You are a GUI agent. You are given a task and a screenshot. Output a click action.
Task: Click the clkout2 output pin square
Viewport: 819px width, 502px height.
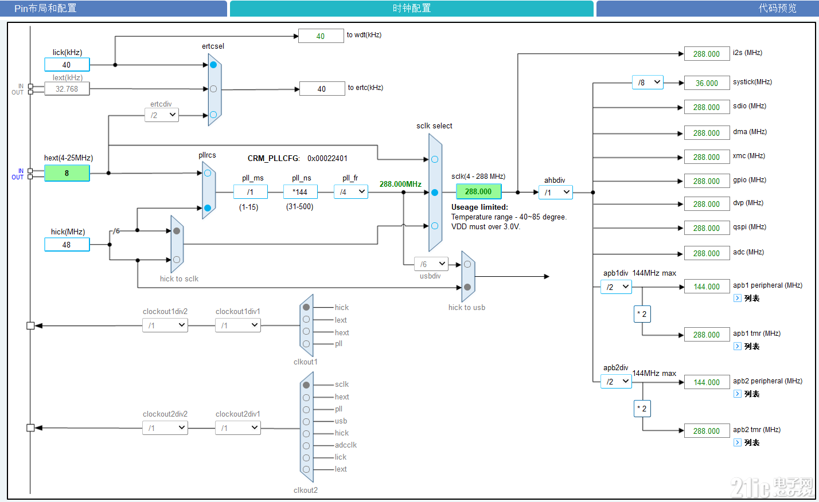pos(30,428)
